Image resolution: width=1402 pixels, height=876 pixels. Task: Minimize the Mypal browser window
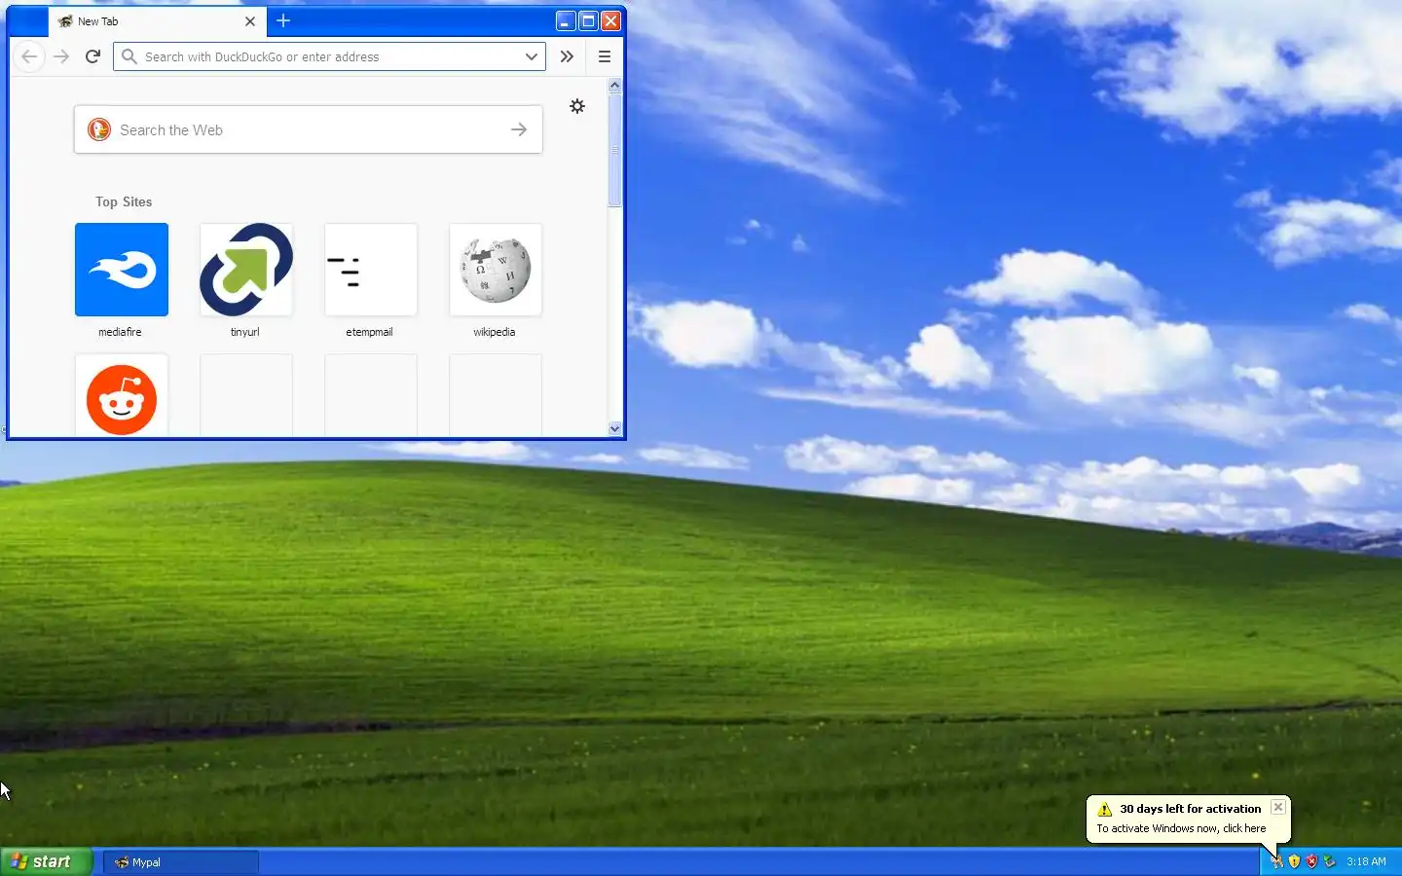pos(566,20)
